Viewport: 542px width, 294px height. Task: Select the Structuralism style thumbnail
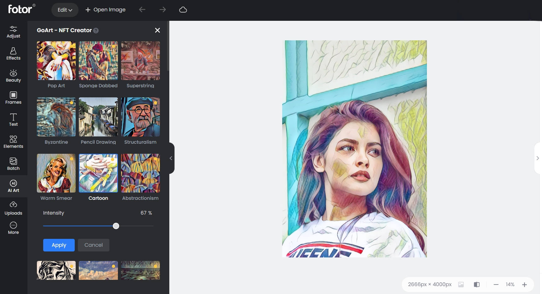tap(140, 117)
